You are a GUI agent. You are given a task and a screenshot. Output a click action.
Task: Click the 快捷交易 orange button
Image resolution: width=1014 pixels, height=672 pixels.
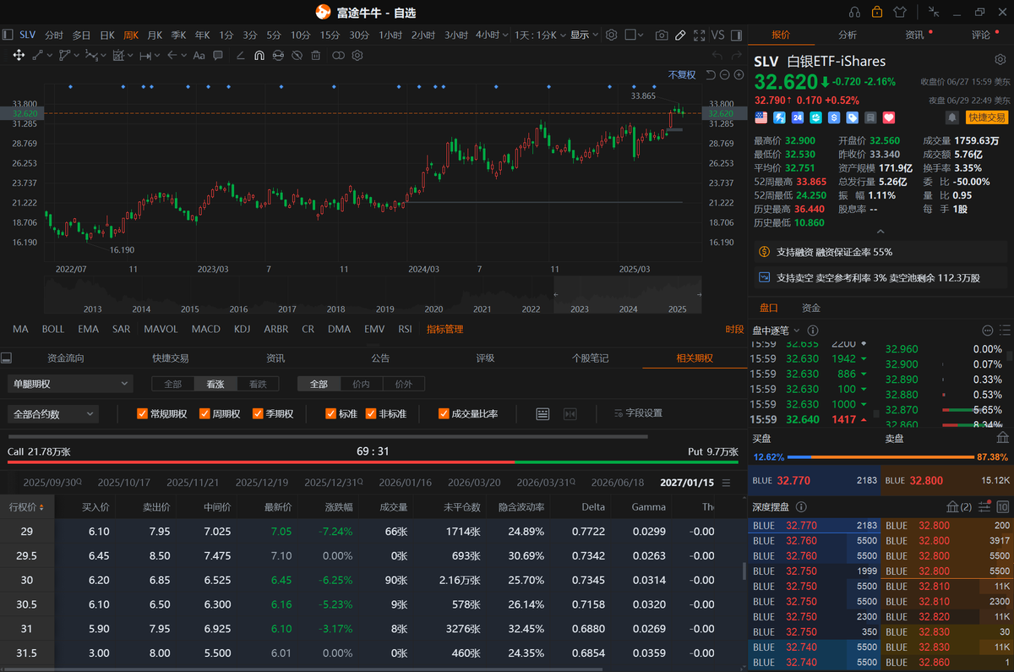pyautogui.click(x=987, y=117)
